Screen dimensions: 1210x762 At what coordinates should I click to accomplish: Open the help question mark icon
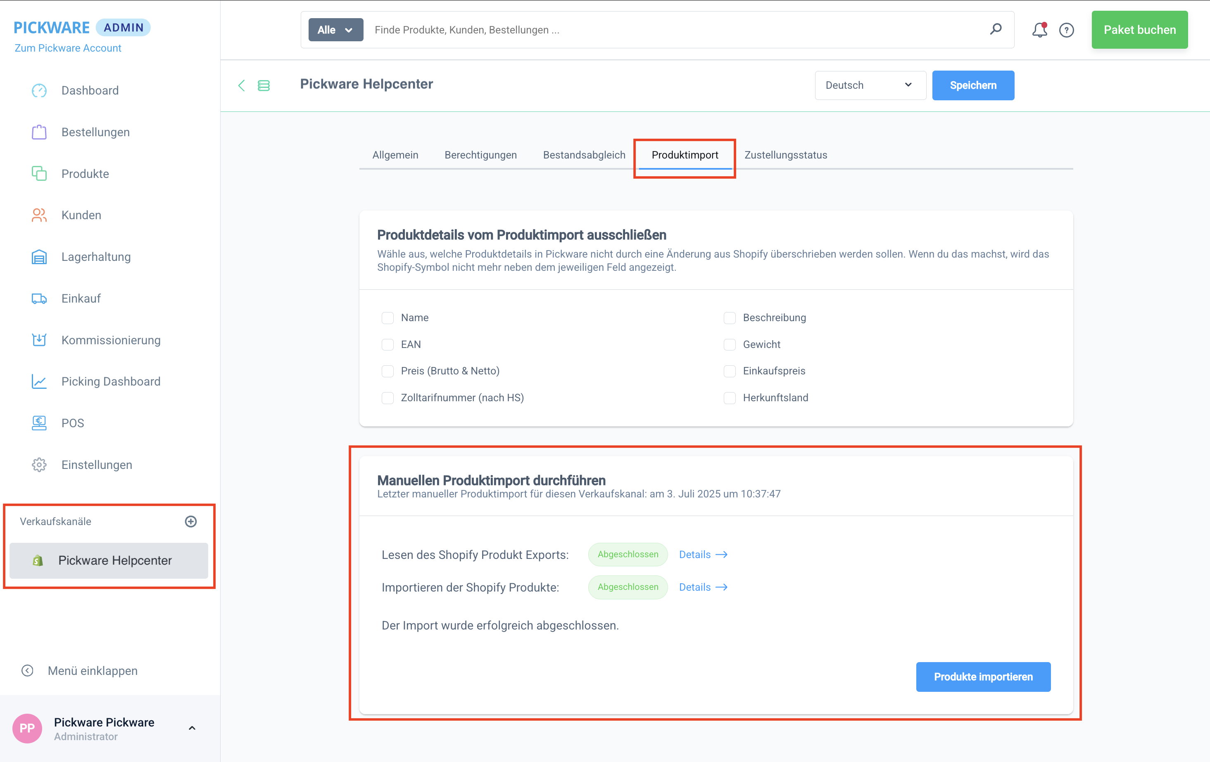[1066, 30]
